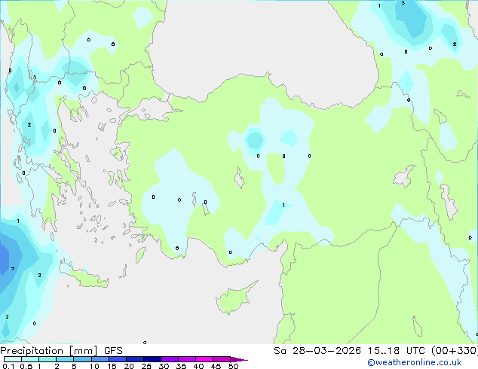Click the 35–40 mm legend color swatch

[187, 359]
